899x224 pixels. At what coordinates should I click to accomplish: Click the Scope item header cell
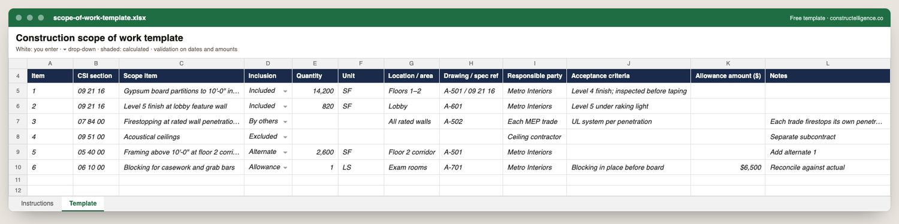click(x=182, y=76)
